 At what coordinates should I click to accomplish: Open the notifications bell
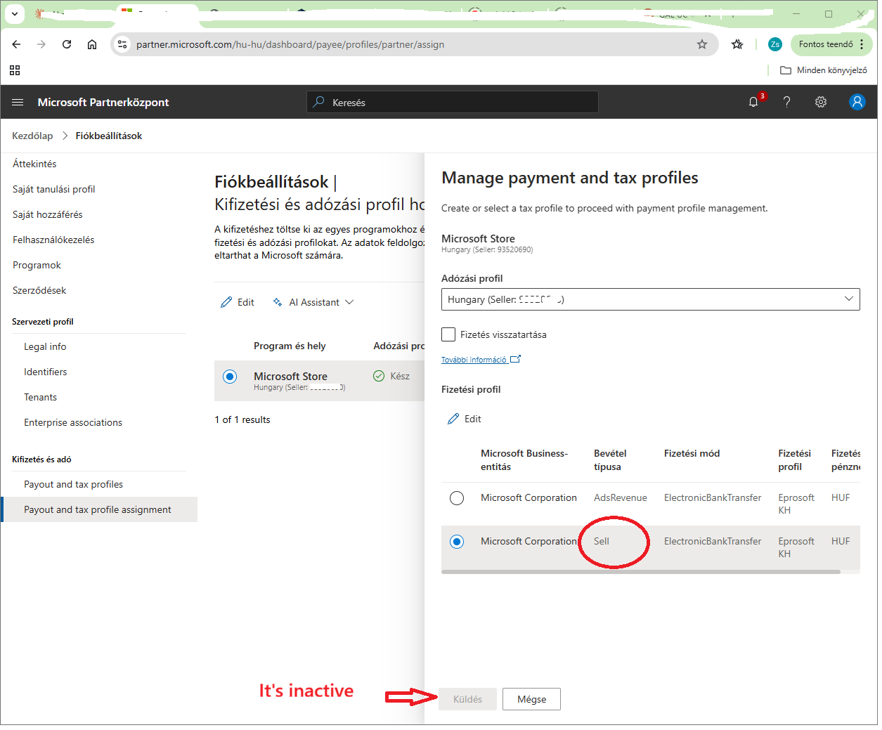[753, 103]
